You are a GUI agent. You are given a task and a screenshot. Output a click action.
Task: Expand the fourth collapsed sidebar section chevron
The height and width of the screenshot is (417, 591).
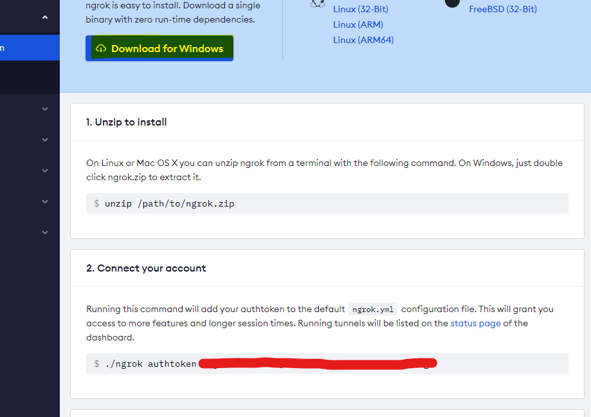point(45,201)
